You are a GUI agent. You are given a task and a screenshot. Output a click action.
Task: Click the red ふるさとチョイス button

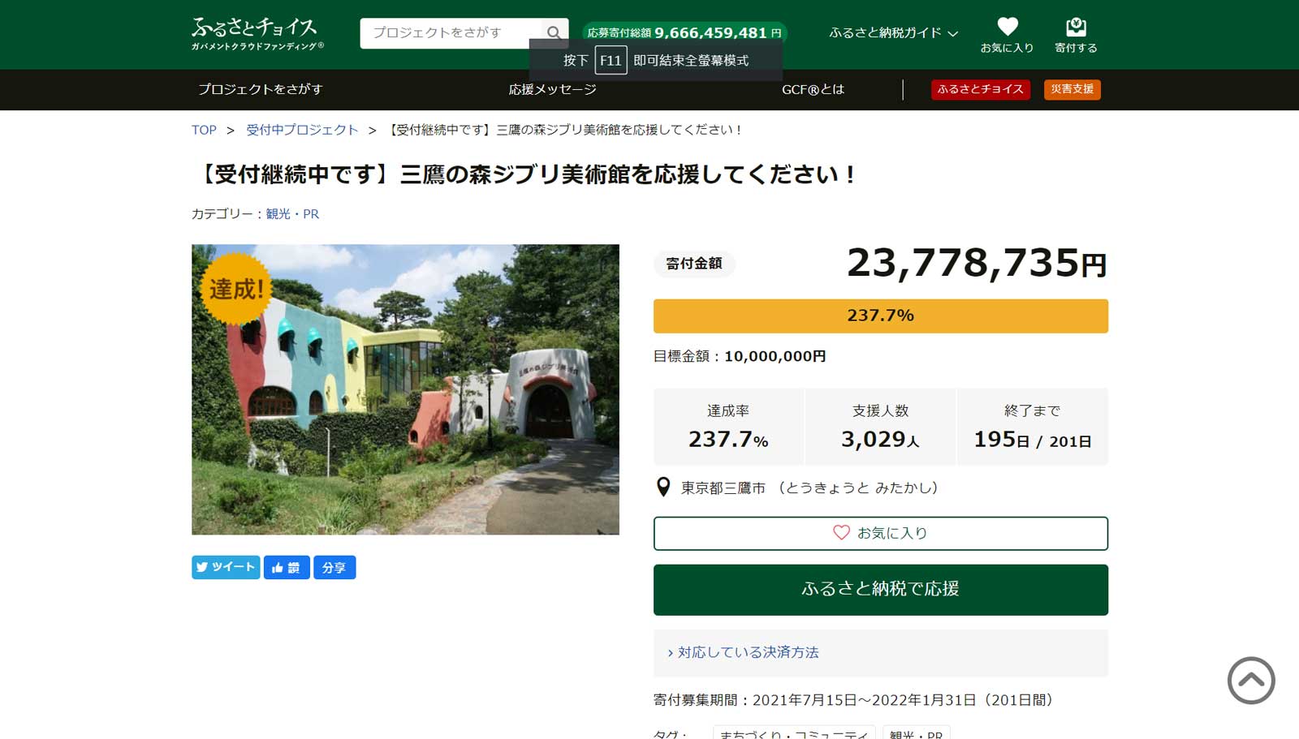click(980, 89)
